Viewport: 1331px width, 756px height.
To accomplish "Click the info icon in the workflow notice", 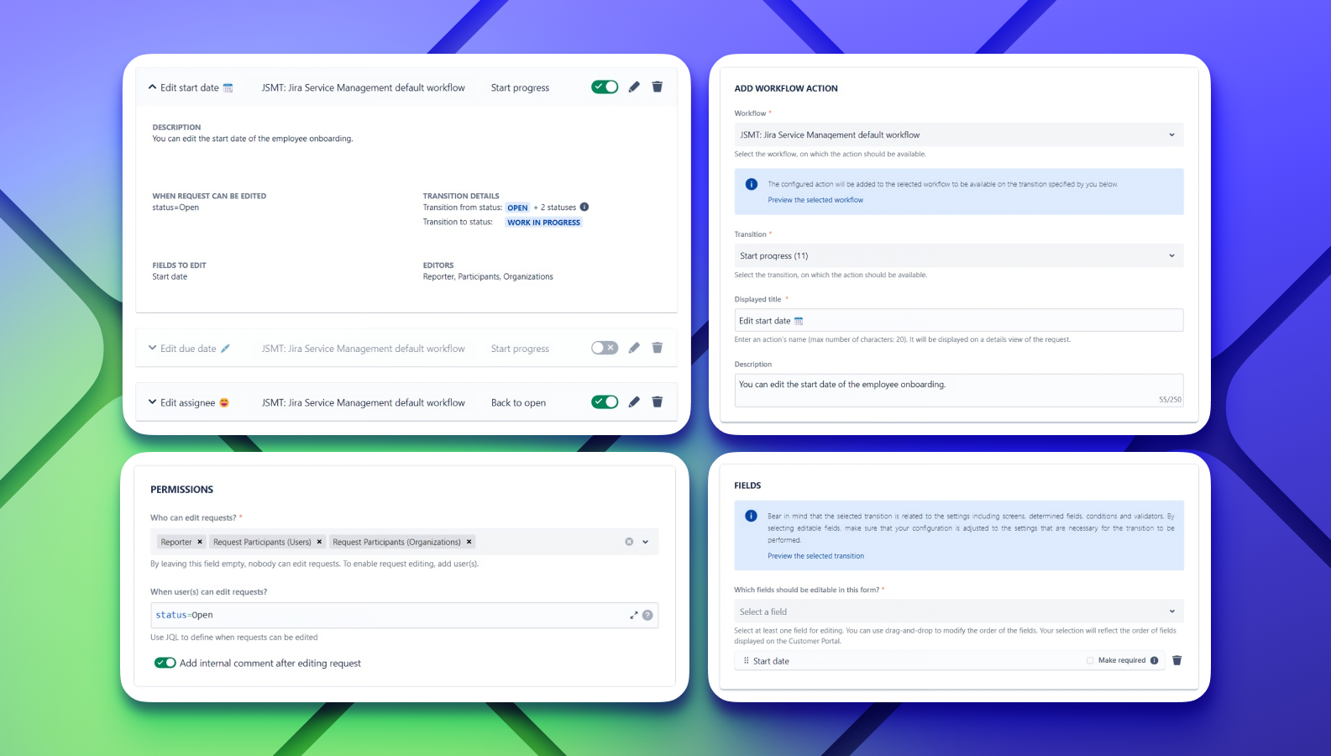I will 752,184.
